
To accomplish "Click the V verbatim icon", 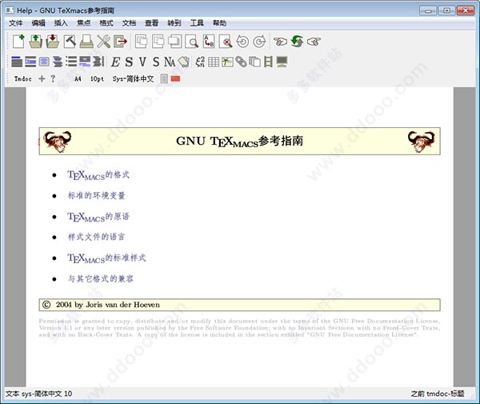I will 142,62.
